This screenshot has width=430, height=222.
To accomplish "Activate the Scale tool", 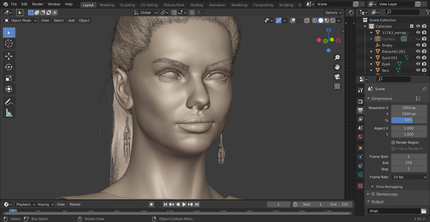I will coord(9,78).
